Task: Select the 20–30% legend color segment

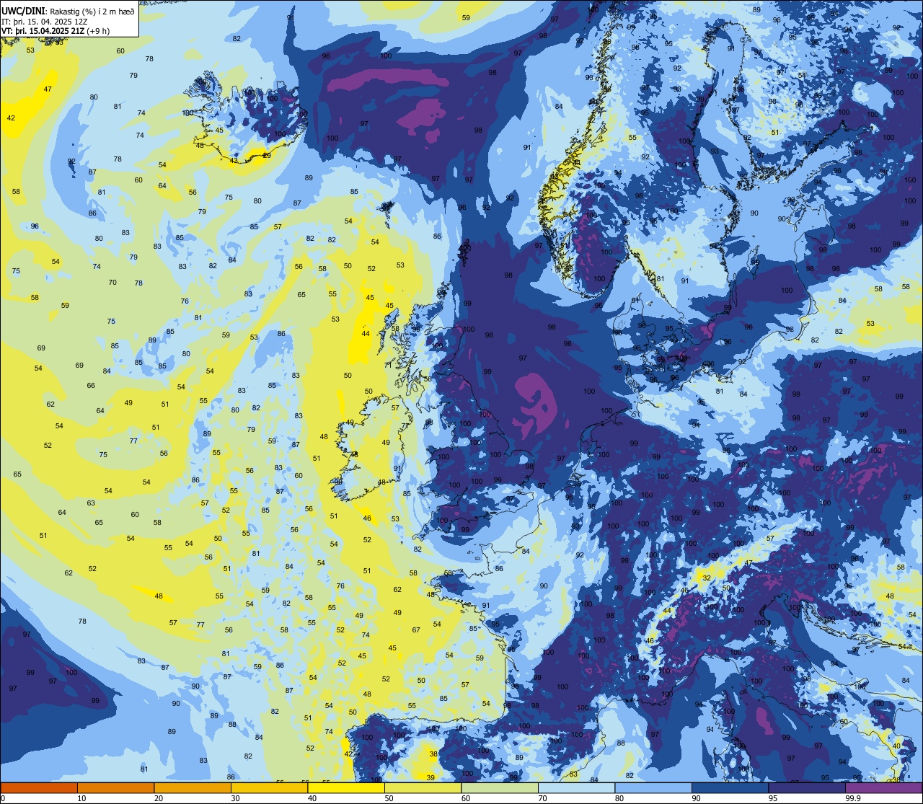Action: pyautogui.click(x=193, y=788)
